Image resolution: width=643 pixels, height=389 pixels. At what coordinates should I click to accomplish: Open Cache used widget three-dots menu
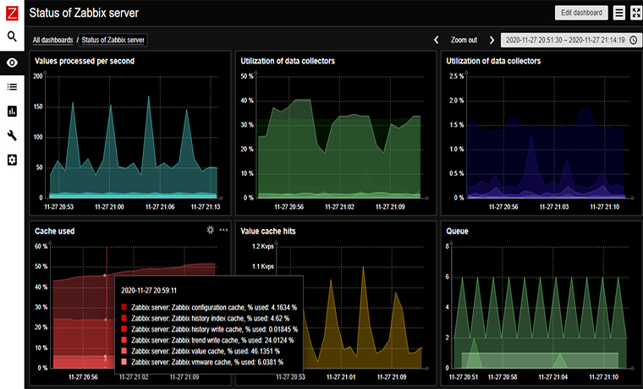coord(223,230)
